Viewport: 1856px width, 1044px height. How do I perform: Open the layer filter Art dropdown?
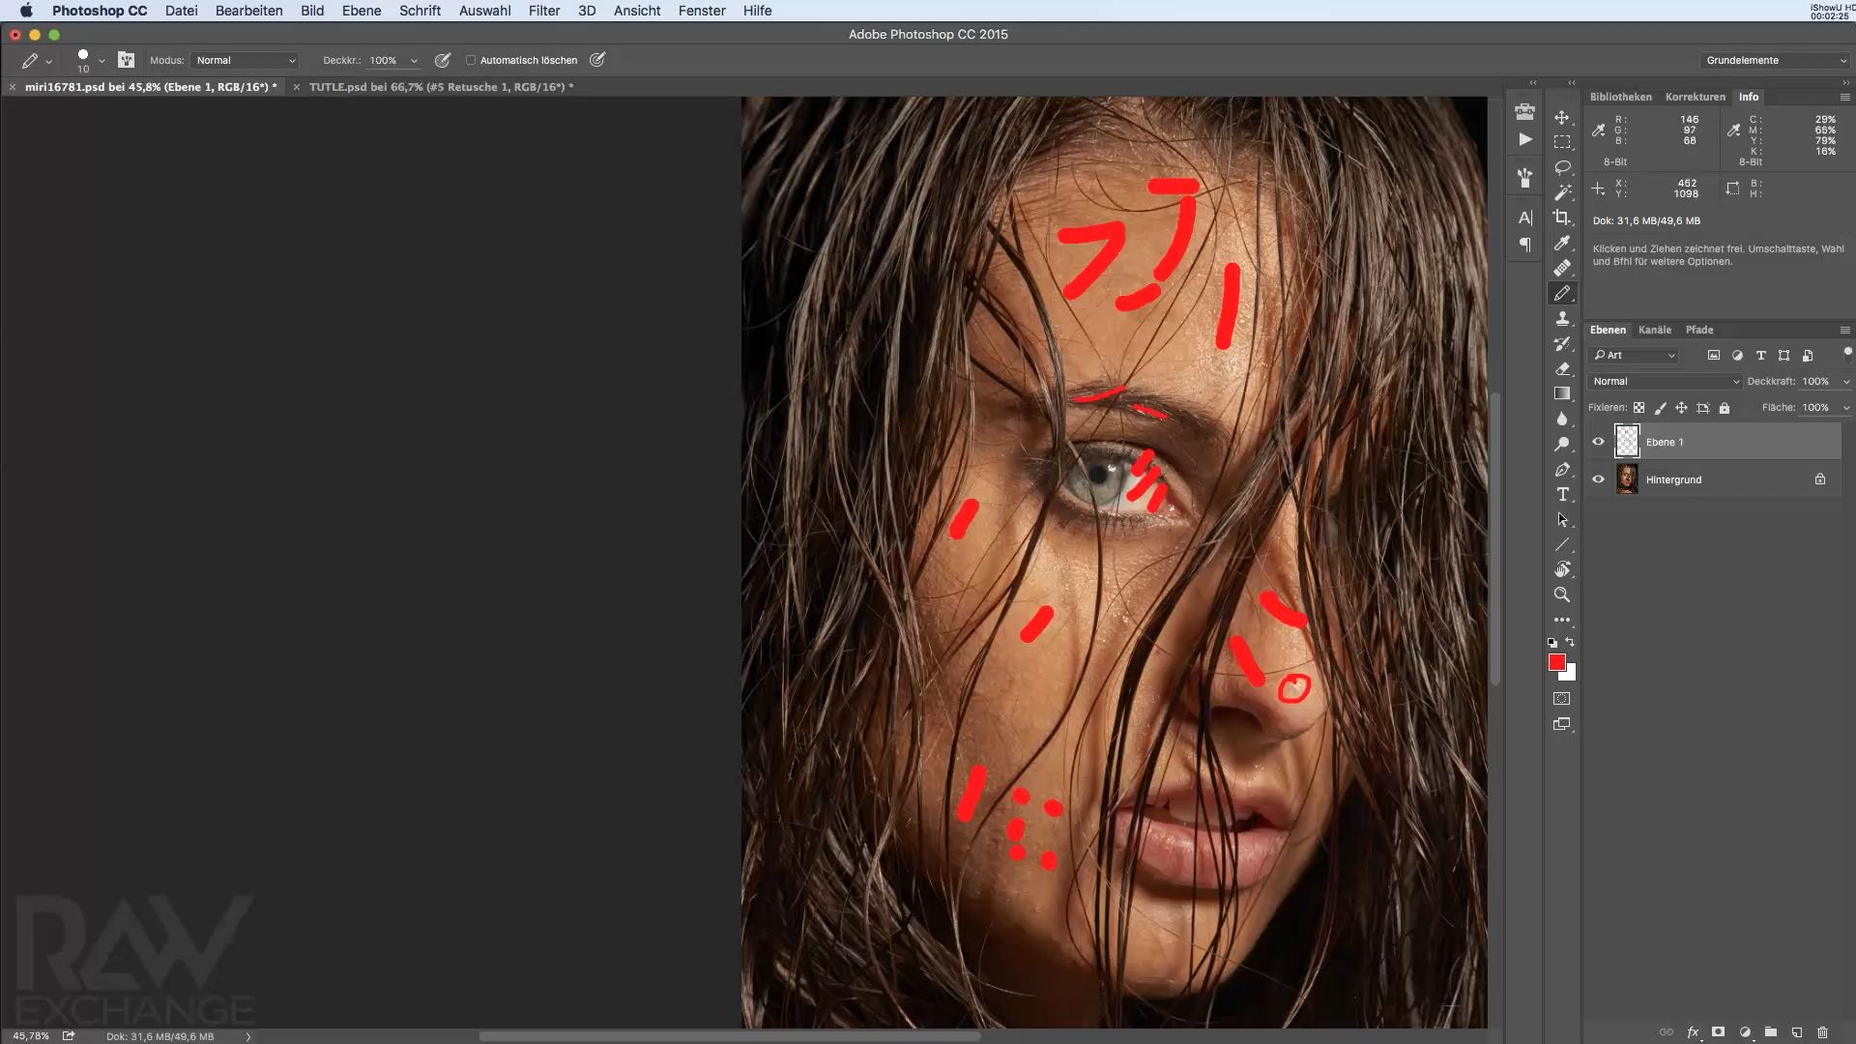pos(1634,355)
